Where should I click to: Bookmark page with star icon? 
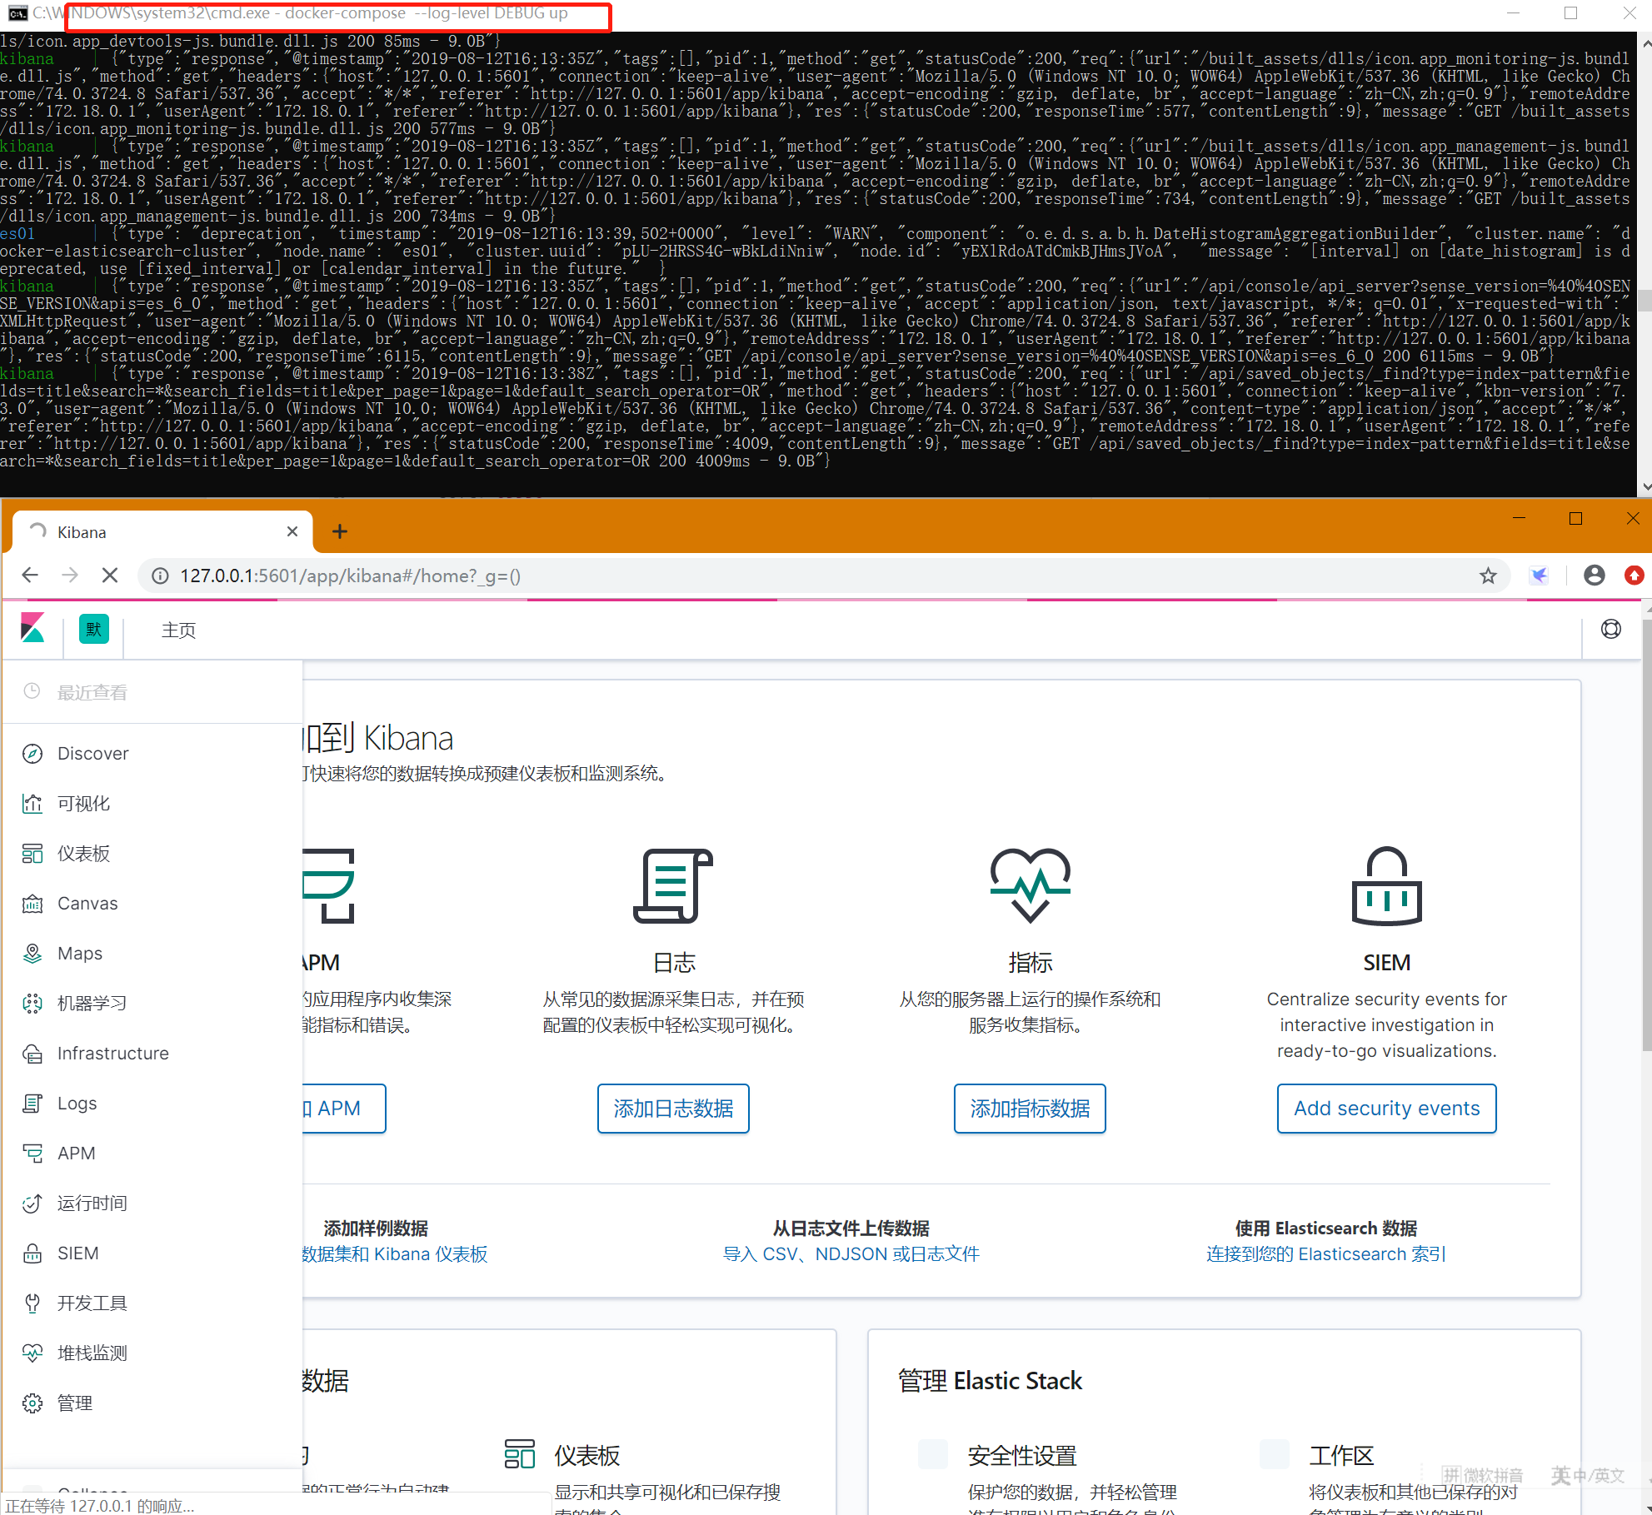(1488, 576)
